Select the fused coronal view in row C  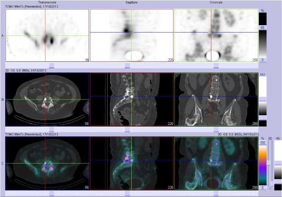tap(217, 163)
